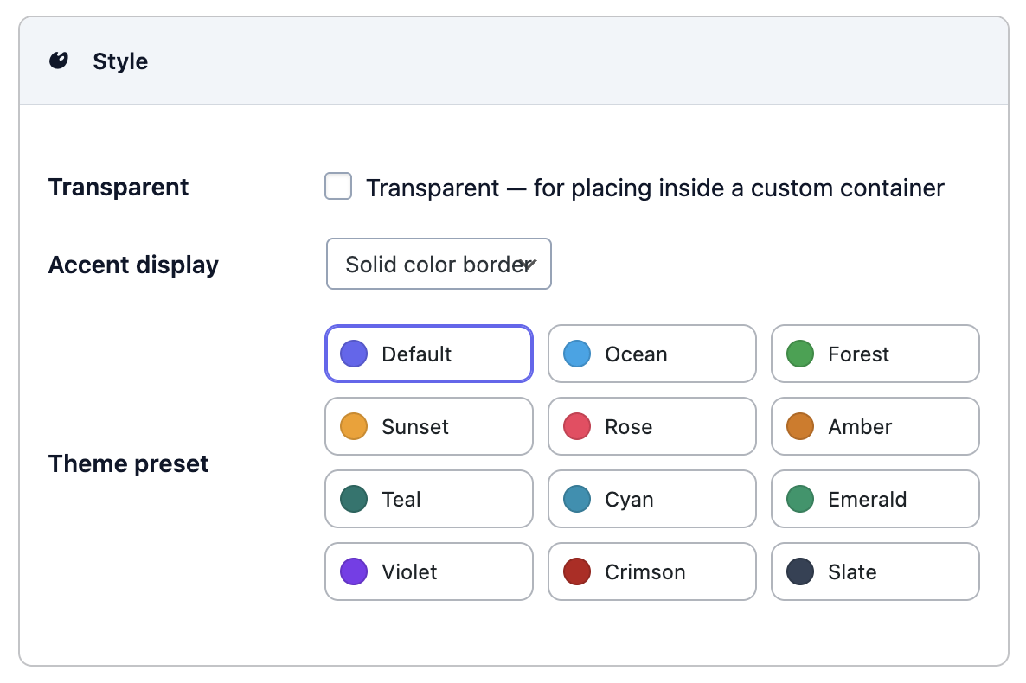The height and width of the screenshot is (683, 1026).
Task: Pick the Violet purple color swatch
Action: [x=354, y=571]
